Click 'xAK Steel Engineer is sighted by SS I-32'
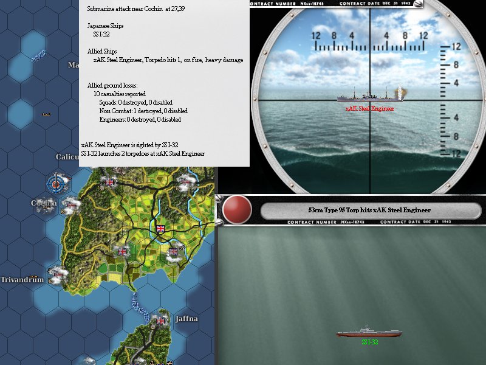This screenshot has width=486, height=365. click(x=130, y=145)
